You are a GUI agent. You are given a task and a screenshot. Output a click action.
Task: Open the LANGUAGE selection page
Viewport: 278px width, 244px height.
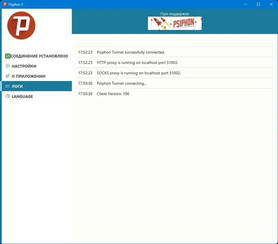click(x=37, y=96)
